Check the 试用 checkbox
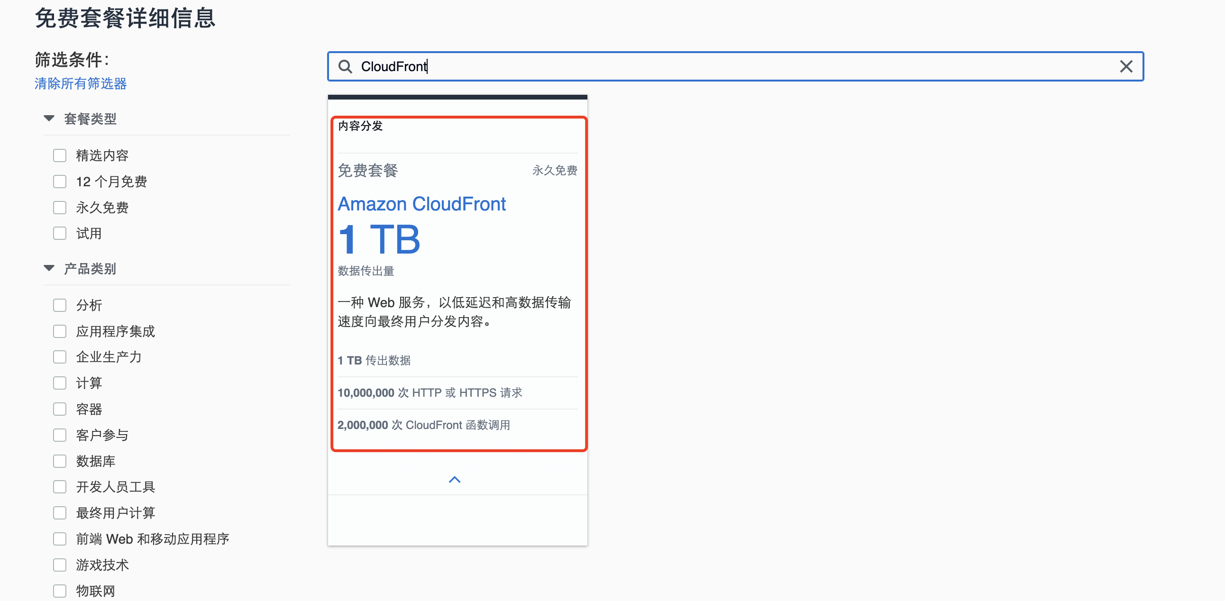The width and height of the screenshot is (1225, 601). point(59,234)
